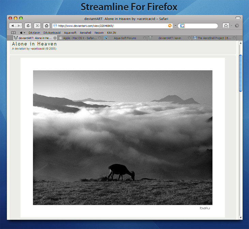Click the yellow minimize window button
This screenshot has height=229, width=249.
16,18
